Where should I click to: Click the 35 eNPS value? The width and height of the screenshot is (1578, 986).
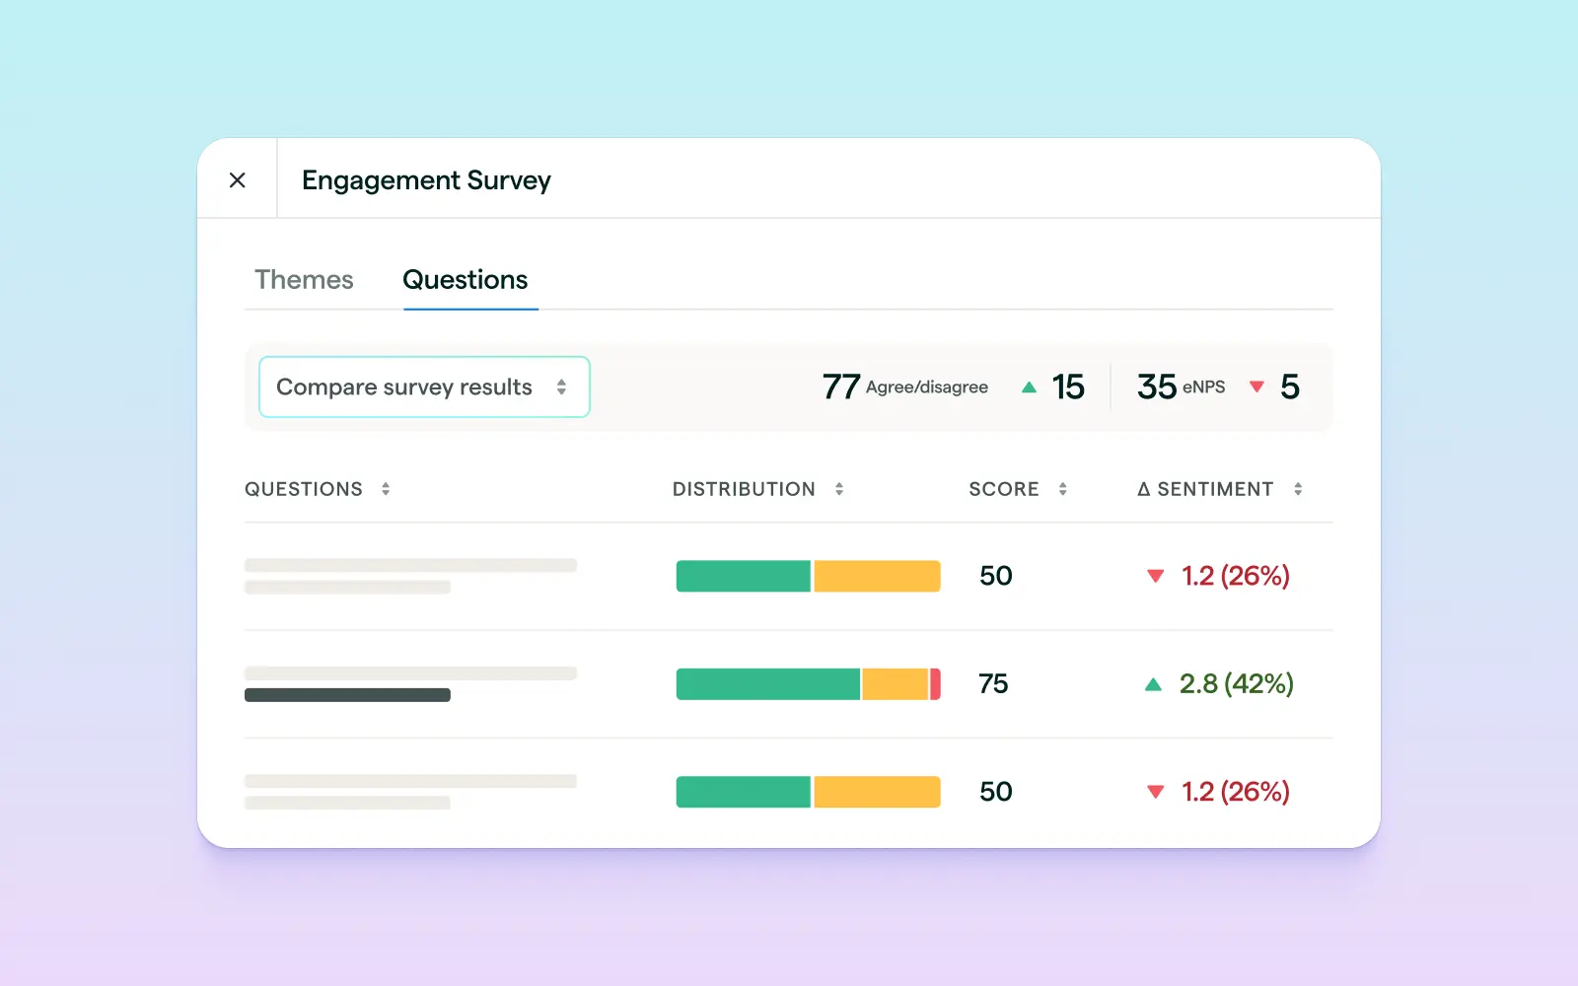1156,387
